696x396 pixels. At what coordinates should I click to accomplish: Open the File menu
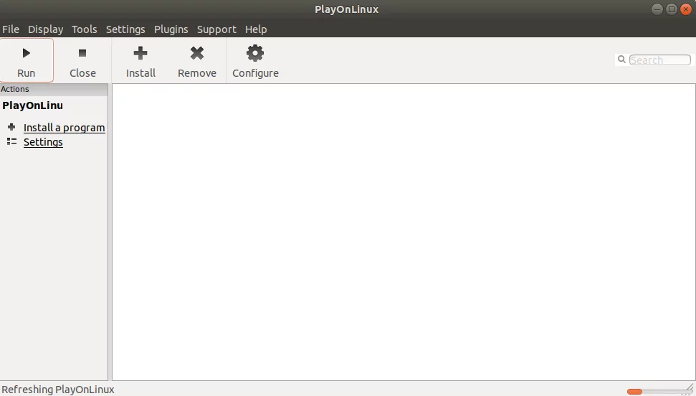(11, 29)
